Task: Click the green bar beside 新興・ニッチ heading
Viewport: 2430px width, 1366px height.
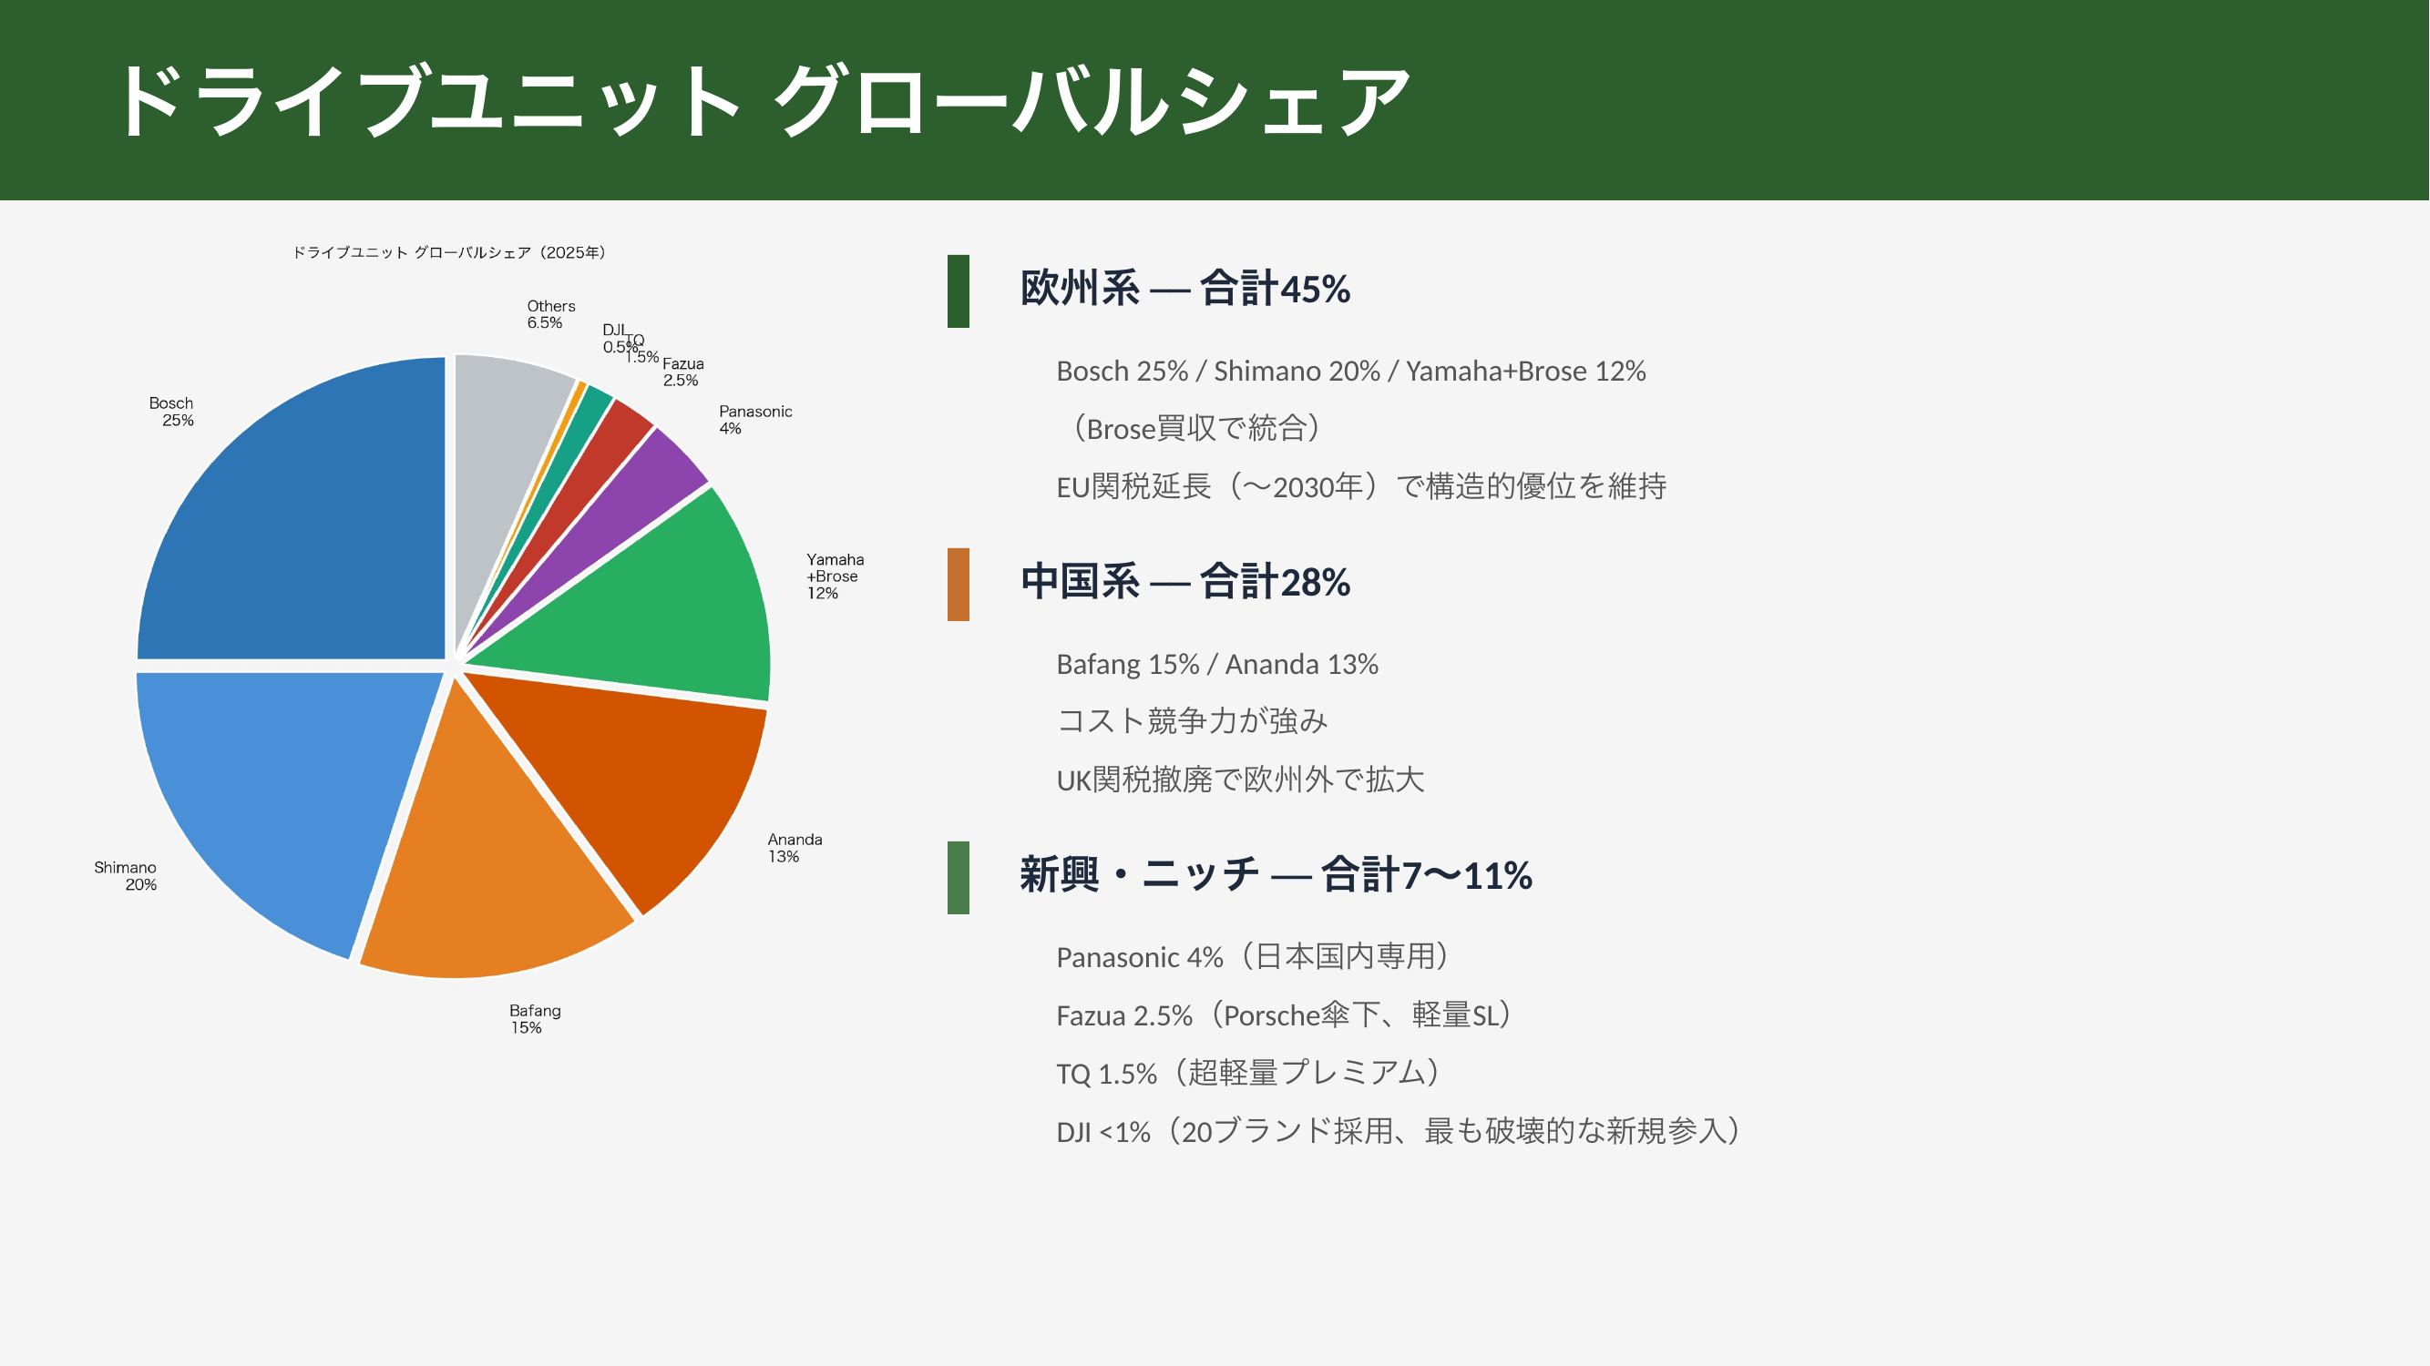Action: point(959,878)
